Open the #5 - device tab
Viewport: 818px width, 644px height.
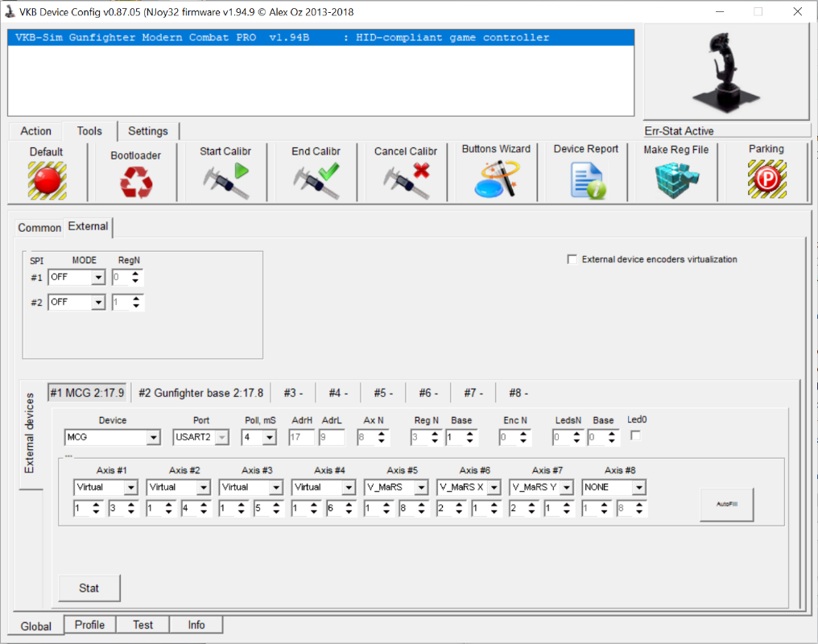pos(383,393)
